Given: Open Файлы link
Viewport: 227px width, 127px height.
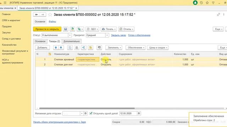Looking at the screenshot, I should [x=52, y=22].
